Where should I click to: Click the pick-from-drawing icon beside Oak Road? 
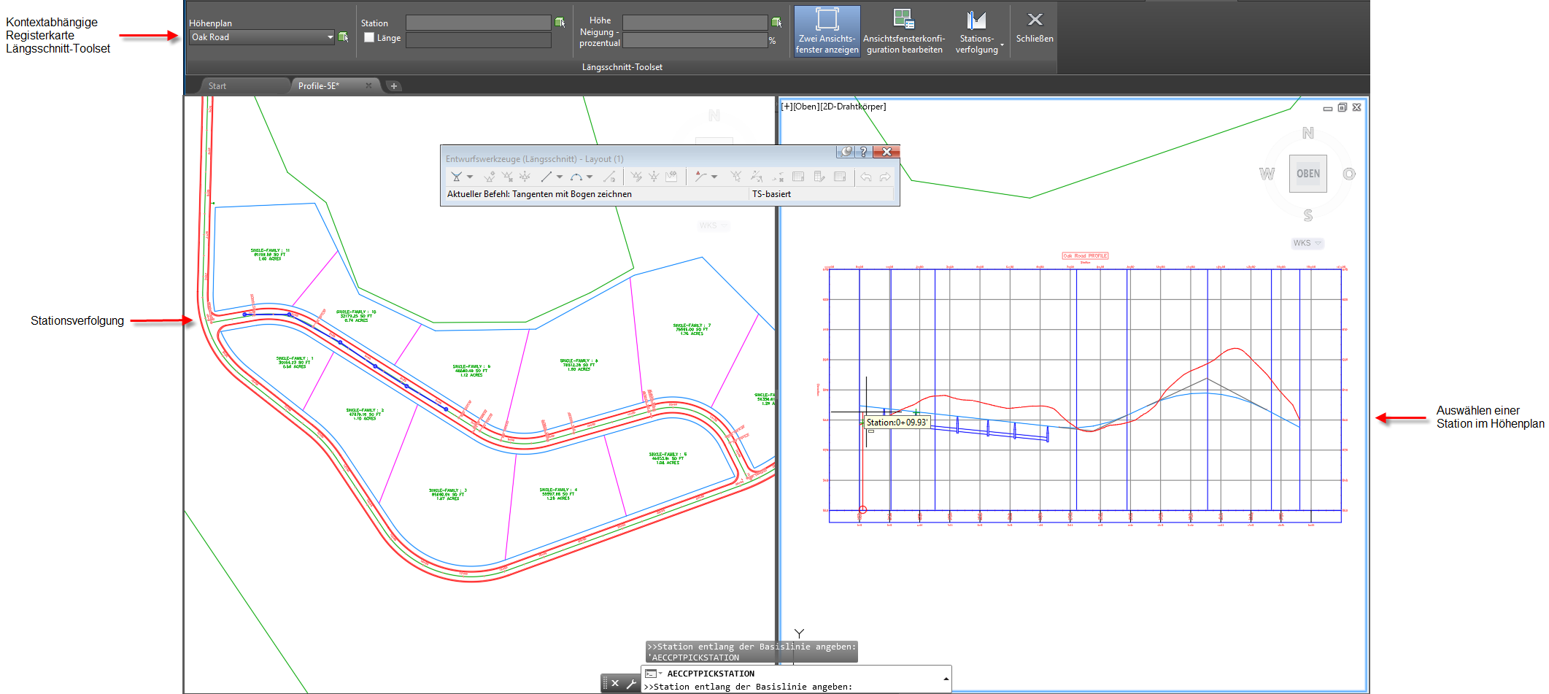click(343, 37)
